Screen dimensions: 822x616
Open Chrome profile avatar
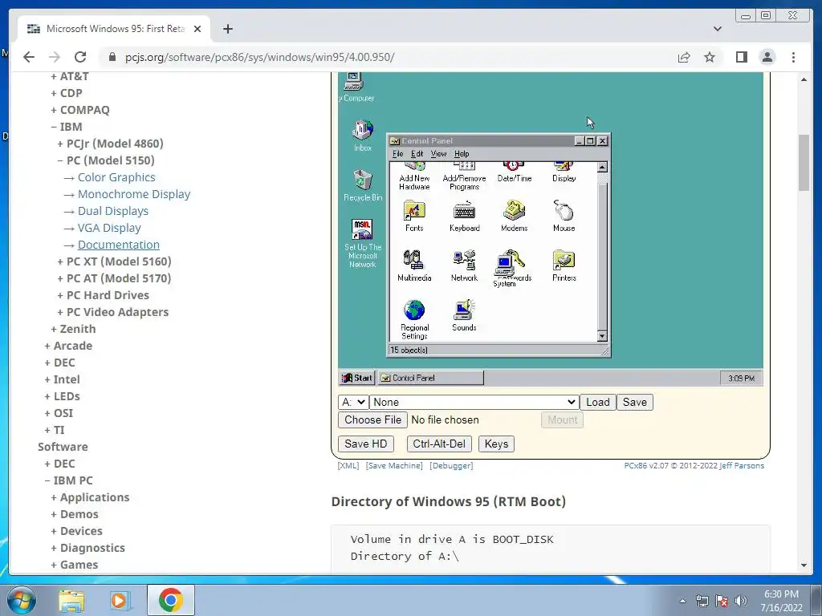pos(767,57)
